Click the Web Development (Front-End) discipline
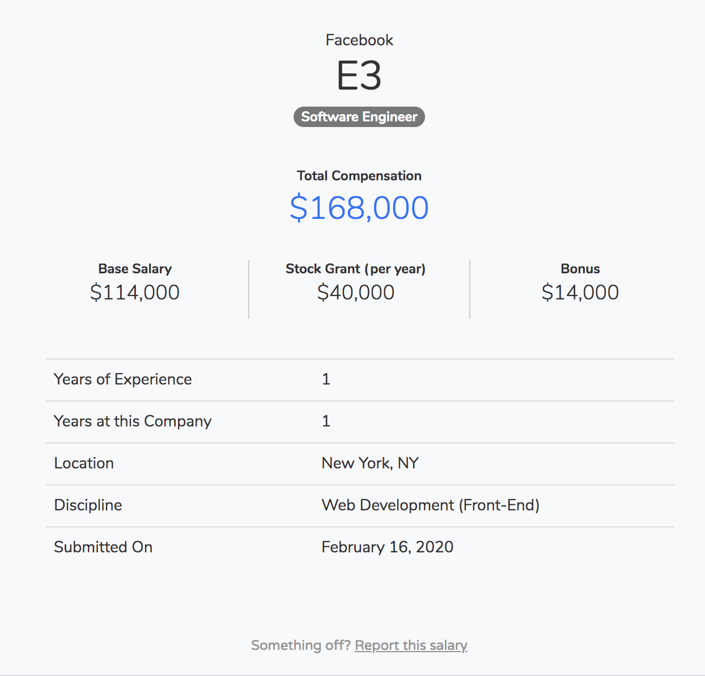The height and width of the screenshot is (676, 705). point(430,505)
